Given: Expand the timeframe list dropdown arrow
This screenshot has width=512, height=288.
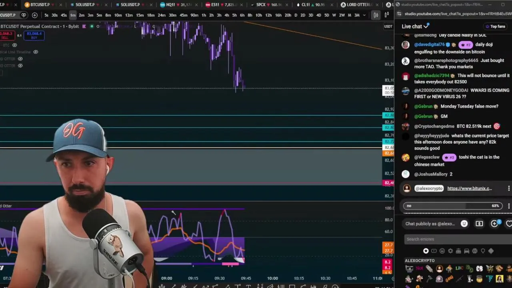Looking at the screenshot, I should point(364,15).
